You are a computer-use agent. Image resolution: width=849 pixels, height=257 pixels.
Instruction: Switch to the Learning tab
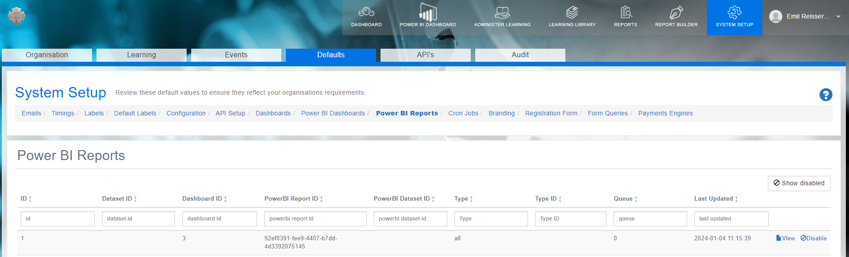(142, 55)
